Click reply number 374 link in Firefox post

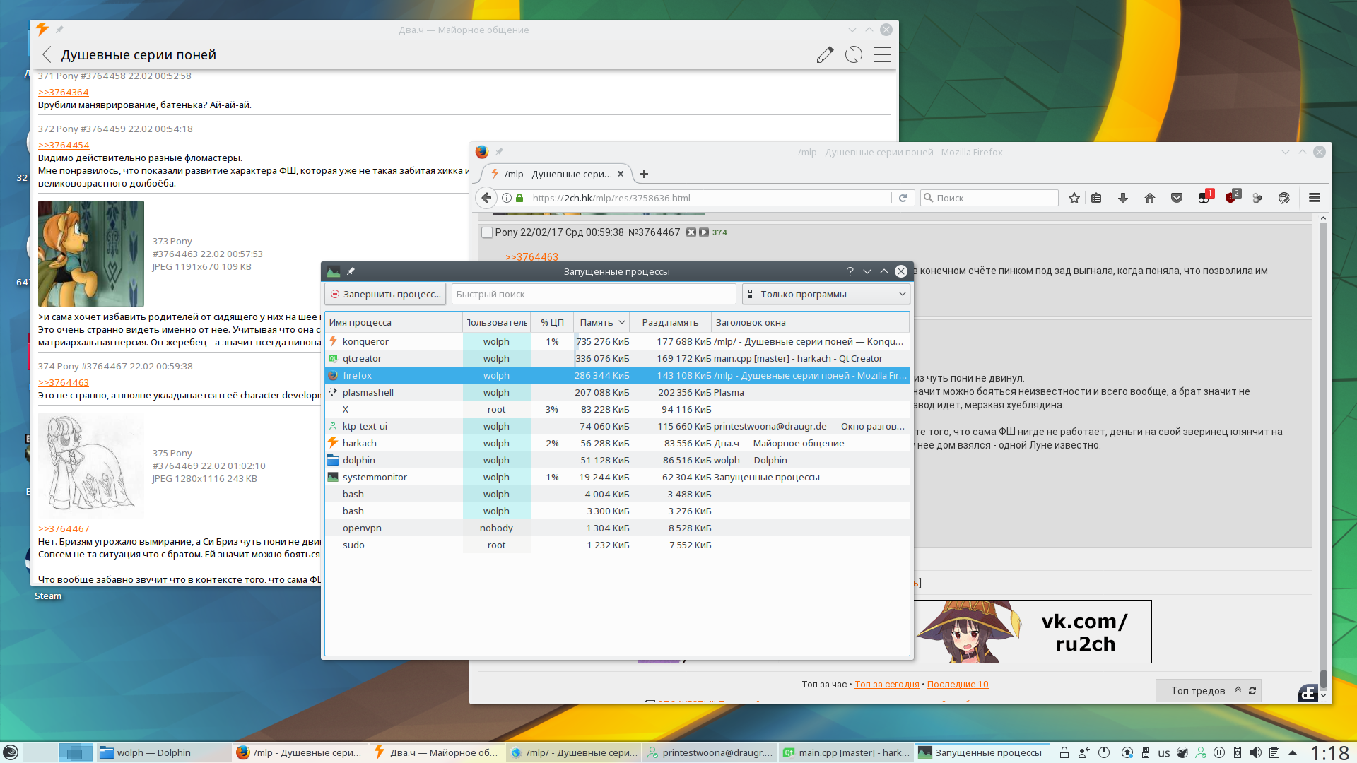coord(719,232)
